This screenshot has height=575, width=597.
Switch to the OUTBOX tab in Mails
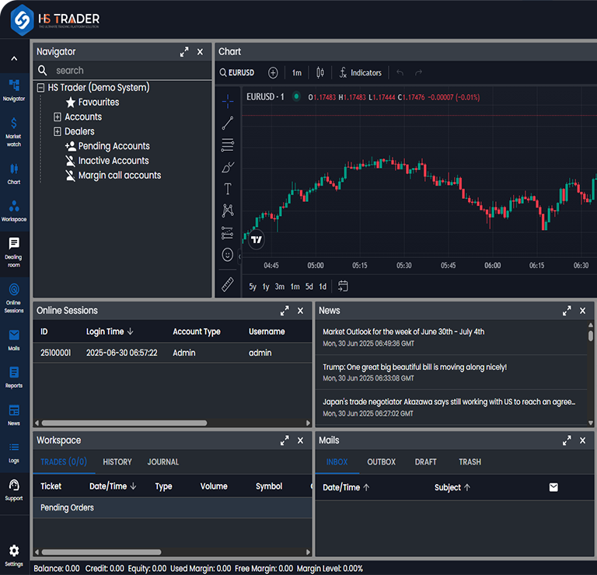[381, 462]
